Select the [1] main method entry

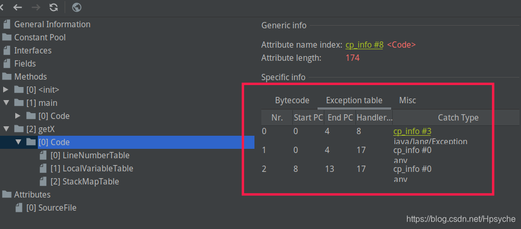point(42,103)
